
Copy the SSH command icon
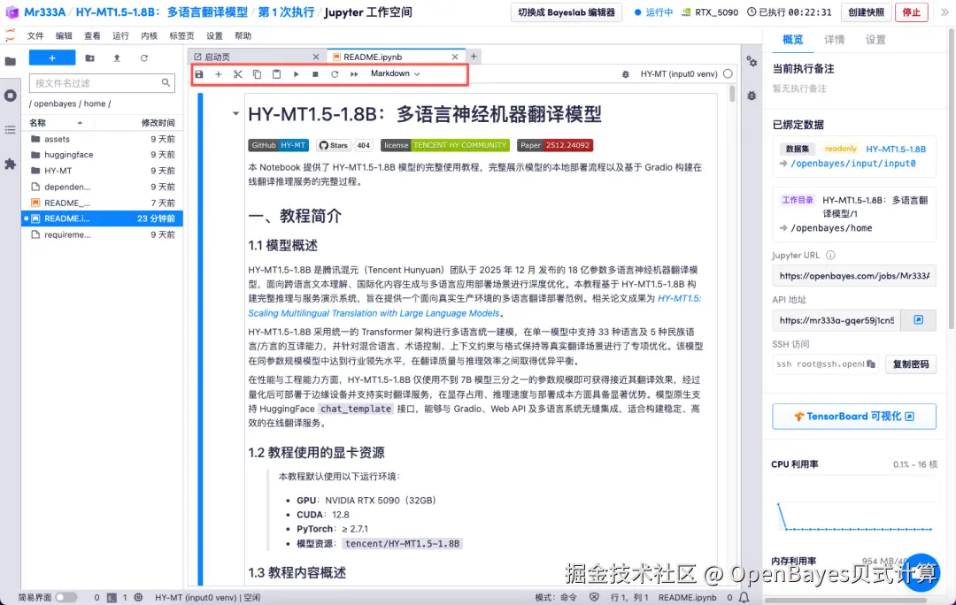[871, 364]
